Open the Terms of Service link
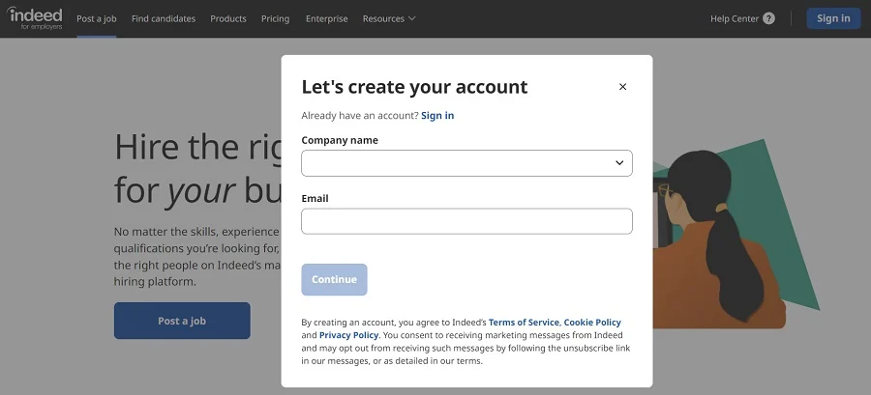Image resolution: width=871 pixels, height=395 pixels. 524,322
